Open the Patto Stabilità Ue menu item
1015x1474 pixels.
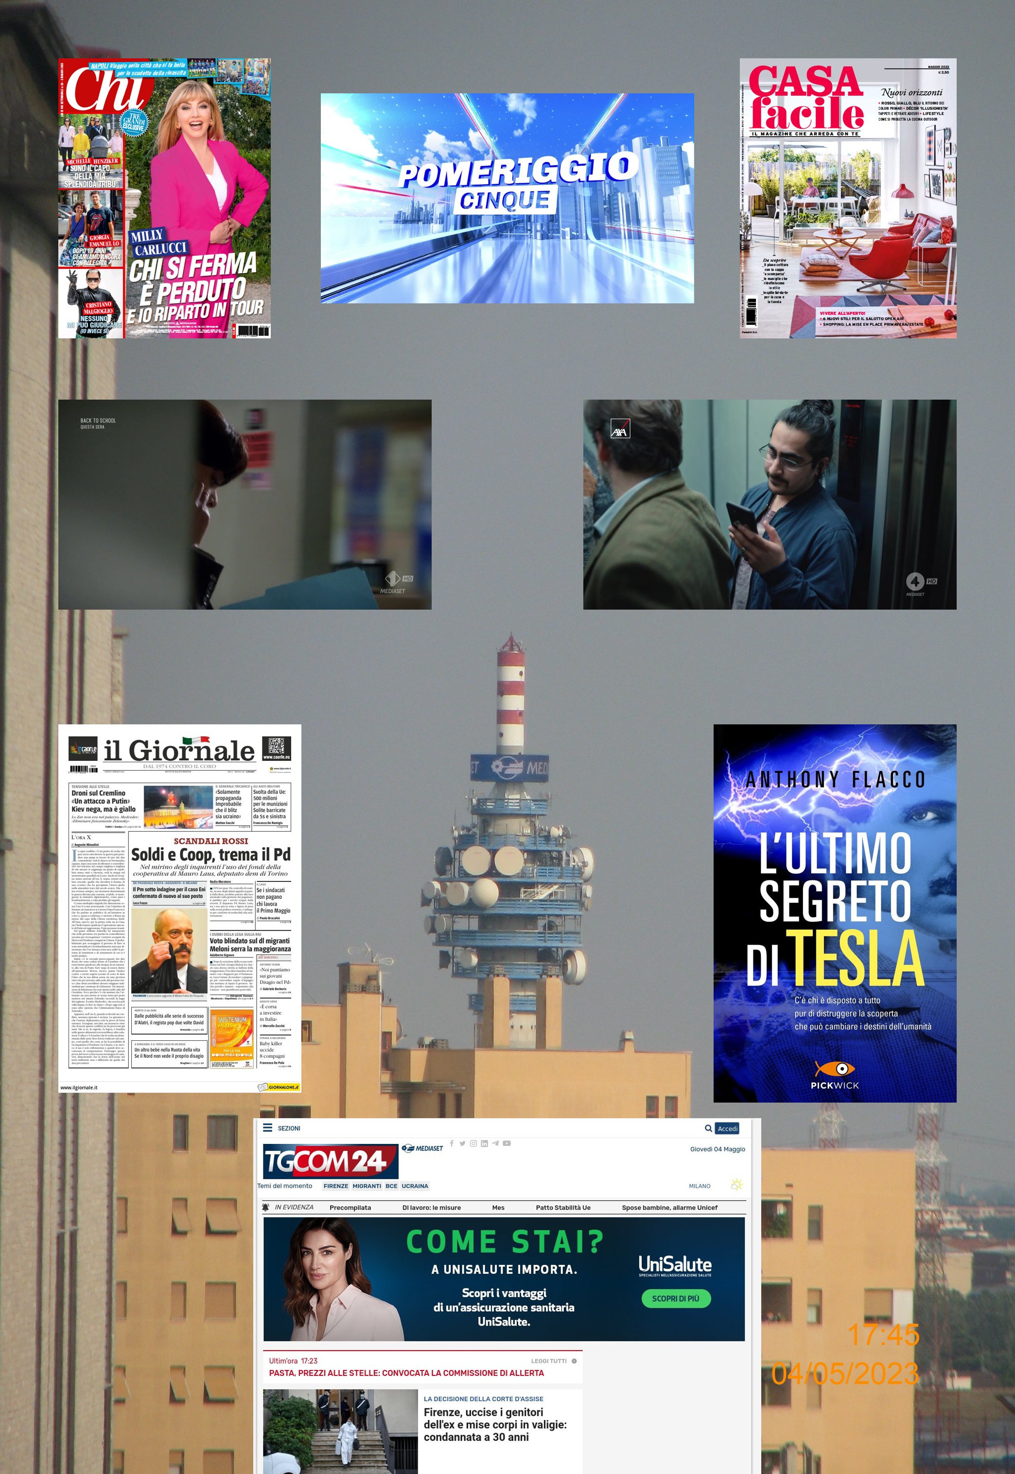click(x=563, y=1208)
